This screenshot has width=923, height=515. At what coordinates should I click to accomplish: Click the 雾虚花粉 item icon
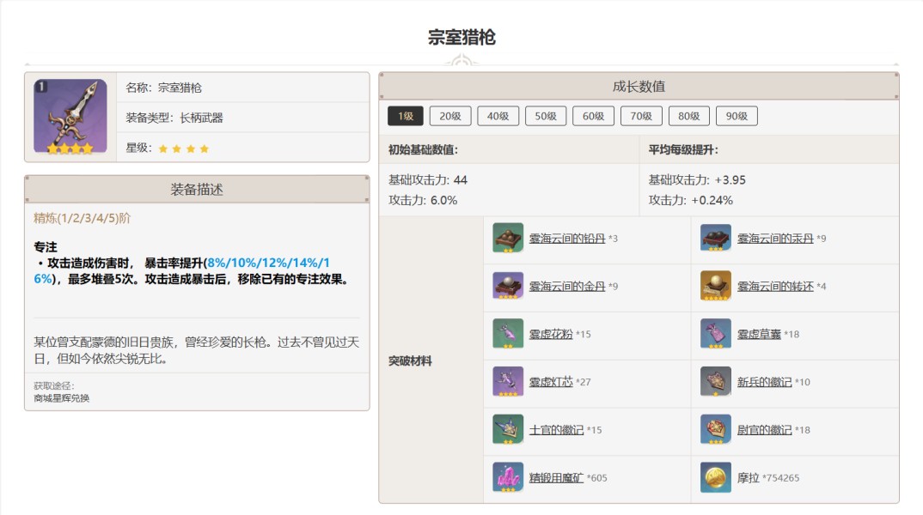tap(508, 334)
